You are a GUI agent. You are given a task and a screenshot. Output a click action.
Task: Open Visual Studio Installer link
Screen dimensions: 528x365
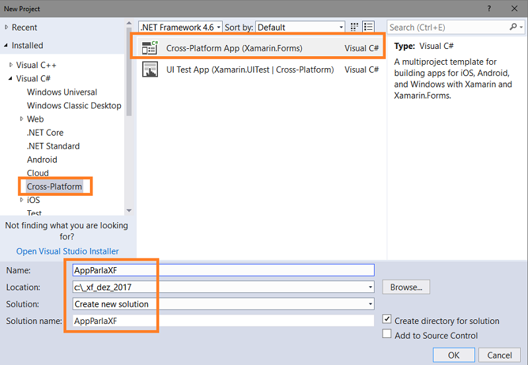point(67,251)
